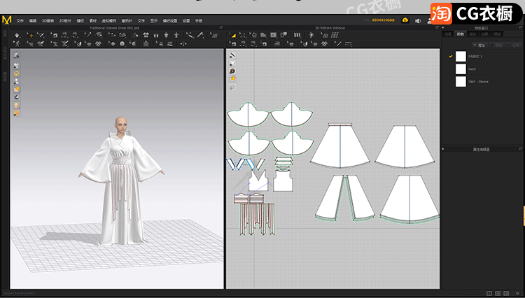Click the 增加 add fabric button
The height and width of the screenshot is (298, 525).
(480, 44)
